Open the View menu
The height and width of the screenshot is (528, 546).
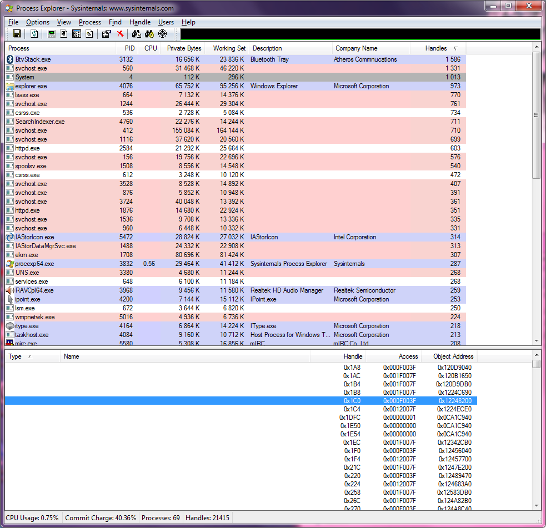click(64, 22)
